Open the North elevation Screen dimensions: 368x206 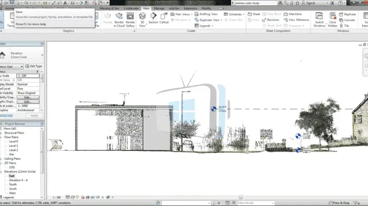coord(13,184)
